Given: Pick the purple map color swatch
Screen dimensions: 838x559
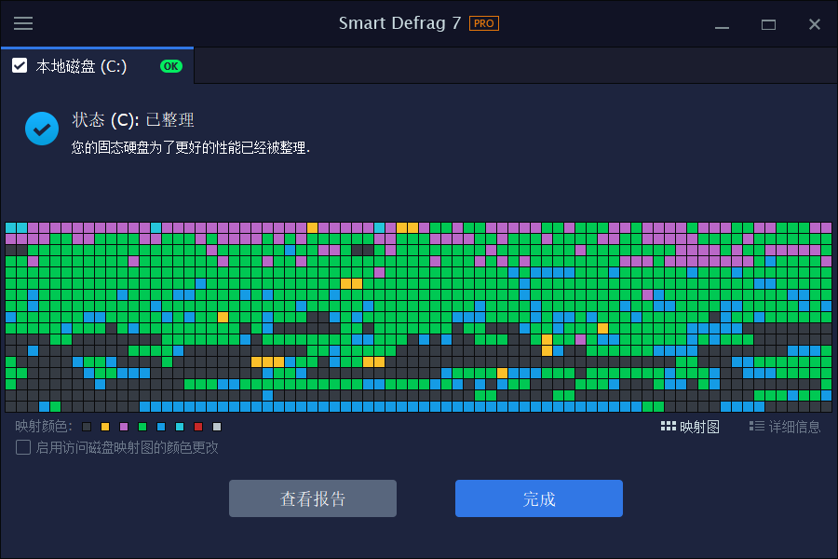Looking at the screenshot, I should click(x=124, y=427).
